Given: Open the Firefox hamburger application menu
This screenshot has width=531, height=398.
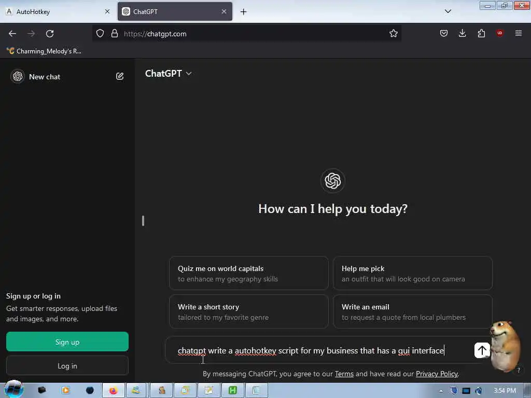Looking at the screenshot, I should [518, 33].
